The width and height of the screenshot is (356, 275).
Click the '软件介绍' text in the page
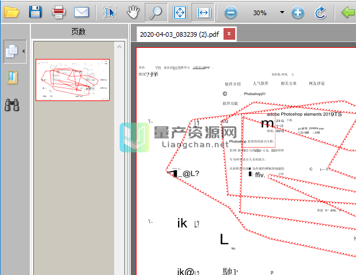233,84
